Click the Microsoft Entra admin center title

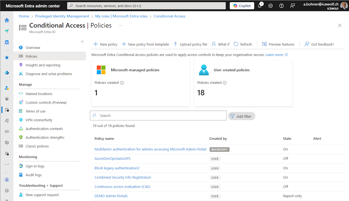coord(33,6)
